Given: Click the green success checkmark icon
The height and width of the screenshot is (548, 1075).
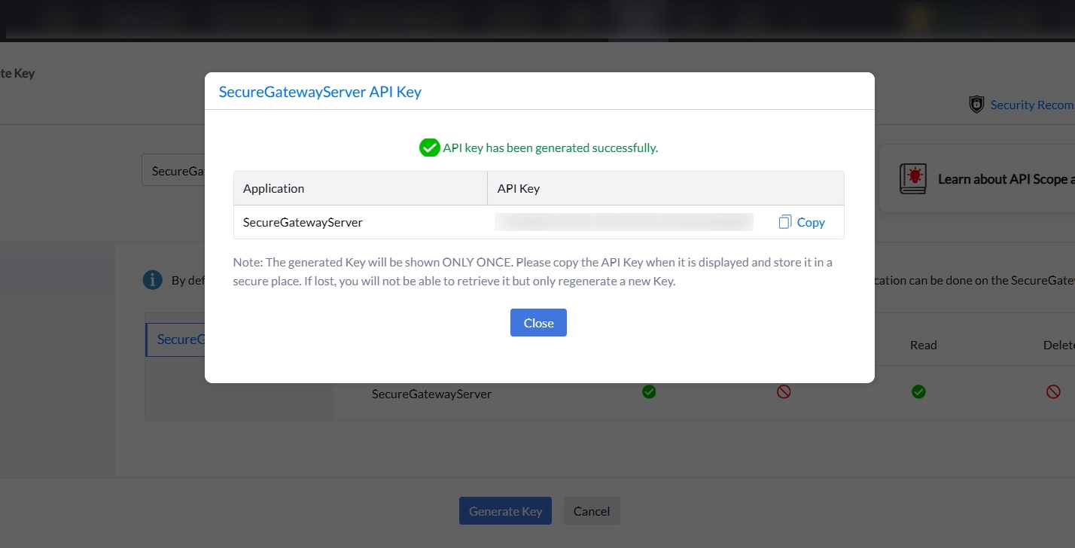Looking at the screenshot, I should pos(429,148).
